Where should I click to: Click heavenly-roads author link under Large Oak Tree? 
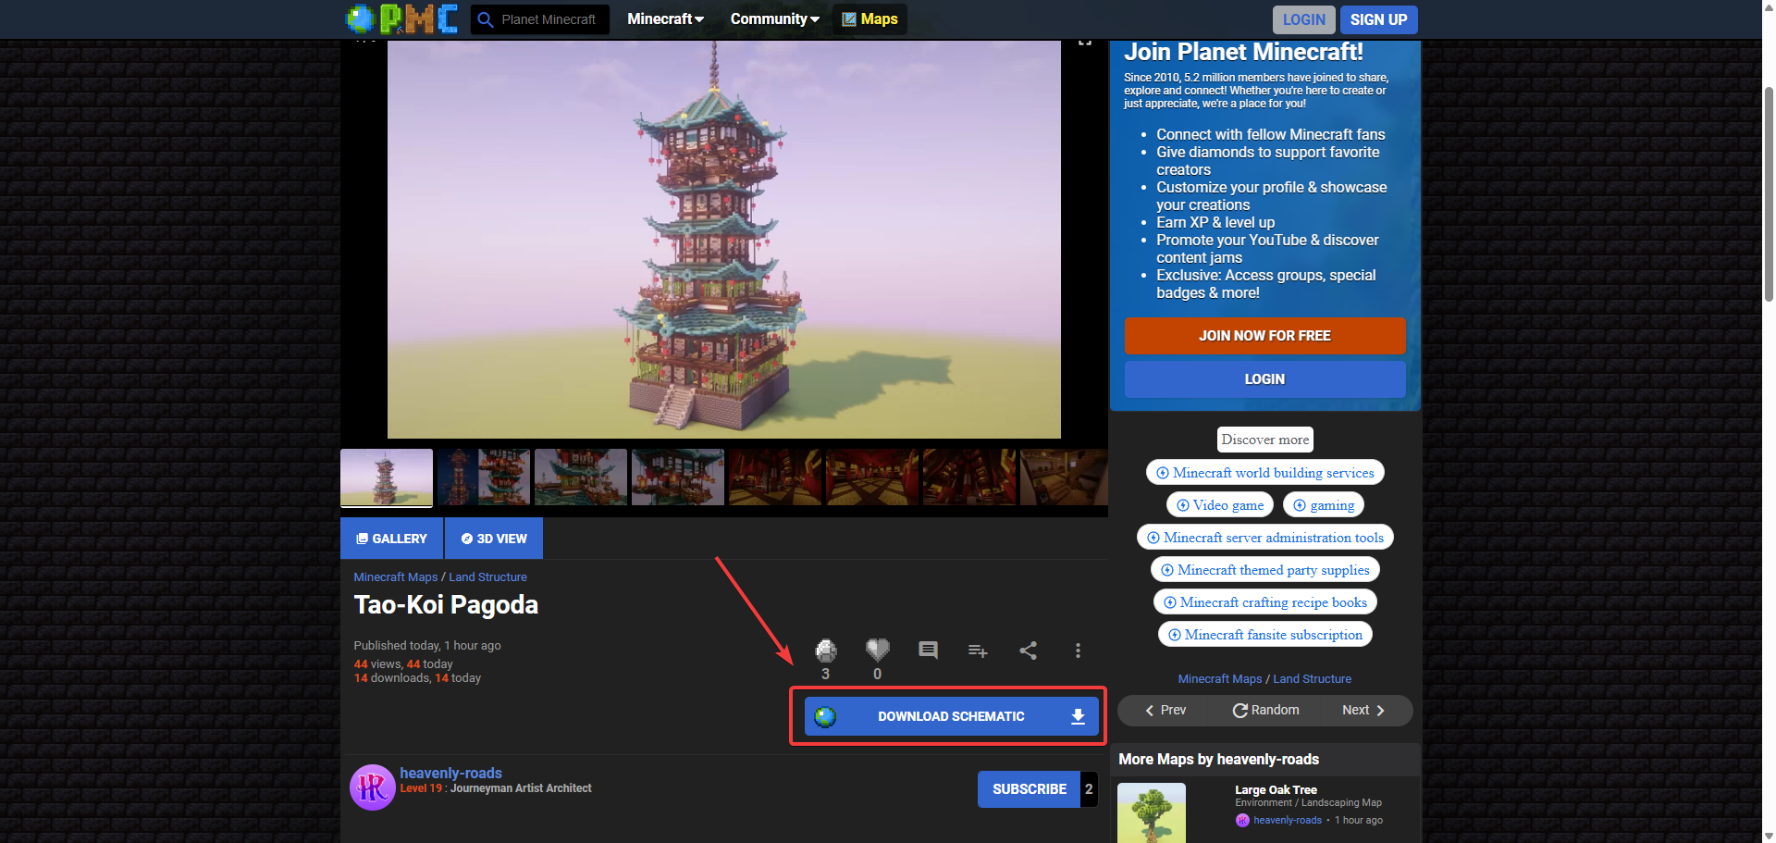point(1287,820)
